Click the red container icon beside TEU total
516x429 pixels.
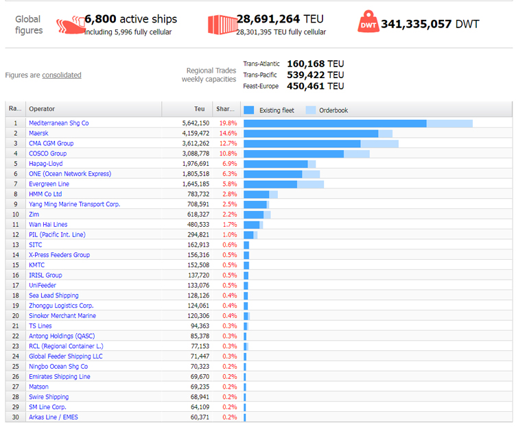pos(222,25)
